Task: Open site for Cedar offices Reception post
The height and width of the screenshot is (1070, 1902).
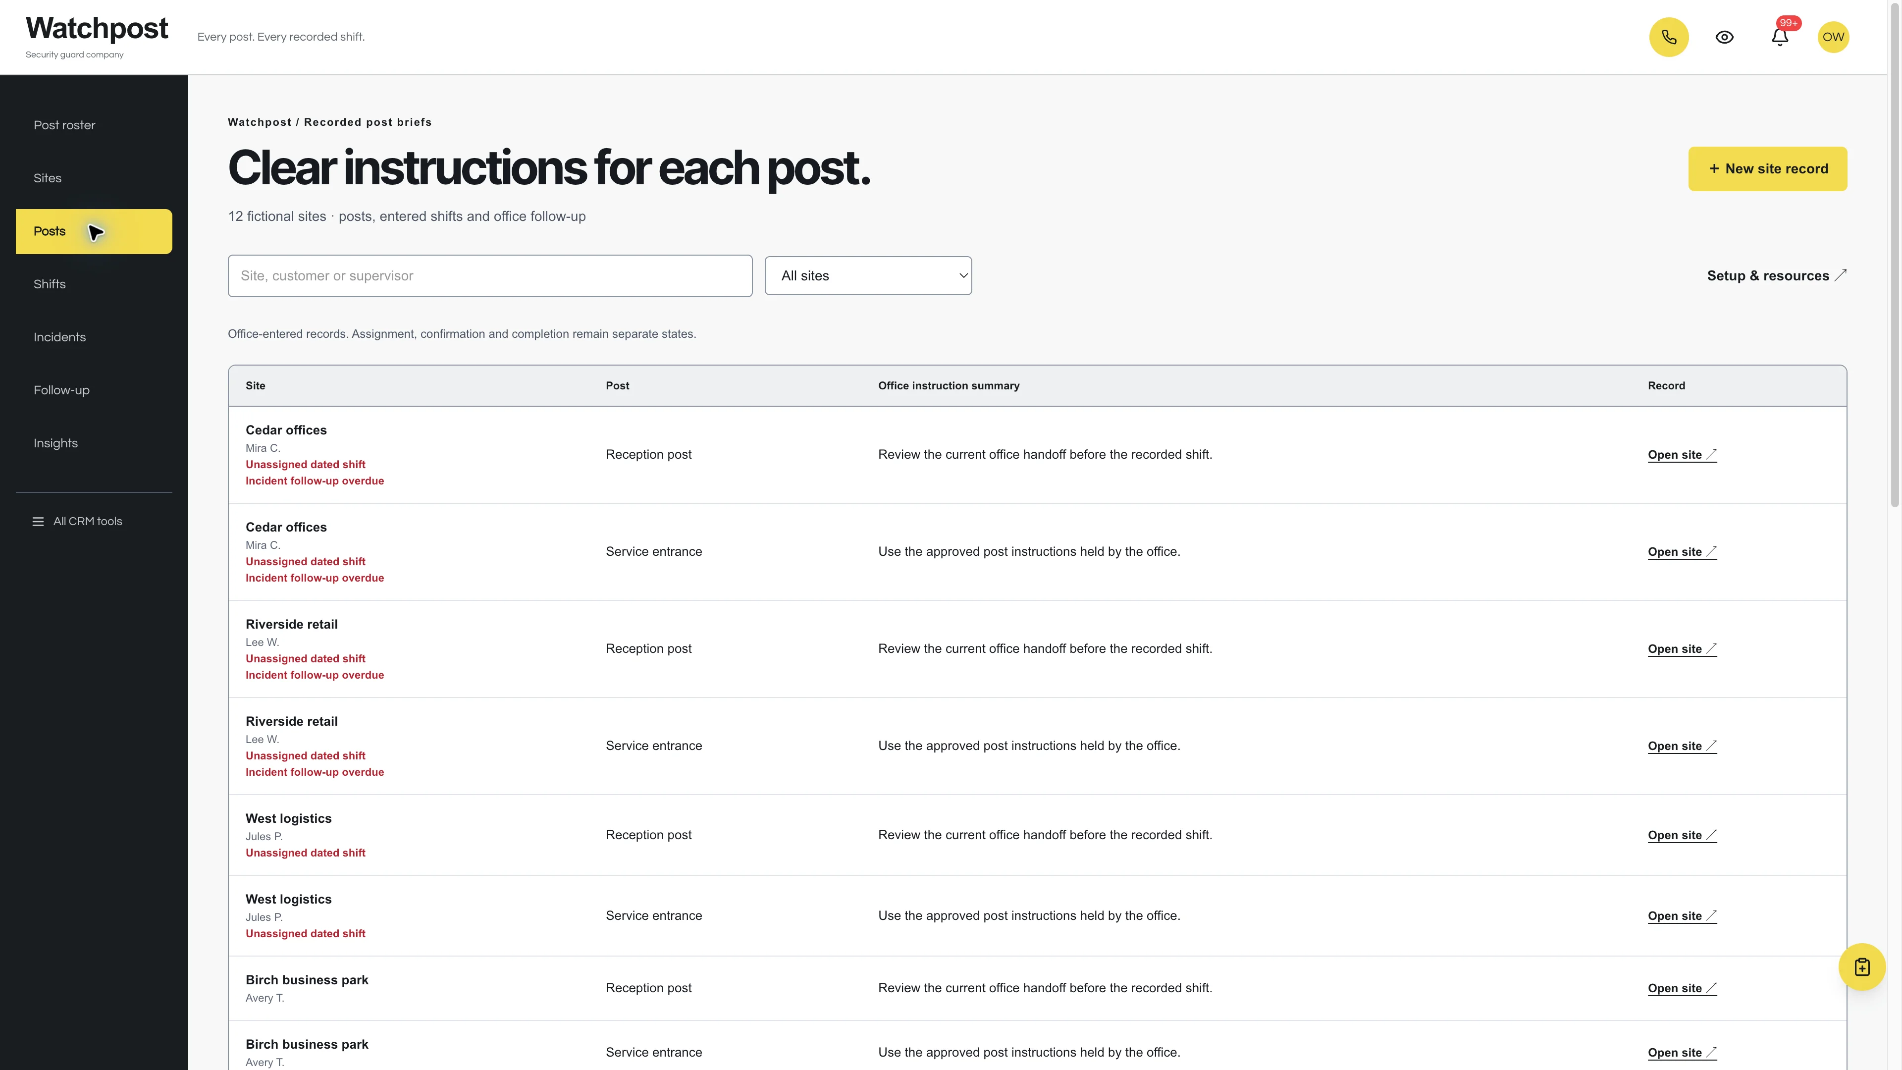Action: 1682,455
